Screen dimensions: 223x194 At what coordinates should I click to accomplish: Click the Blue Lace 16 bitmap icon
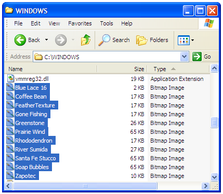coord(10,88)
